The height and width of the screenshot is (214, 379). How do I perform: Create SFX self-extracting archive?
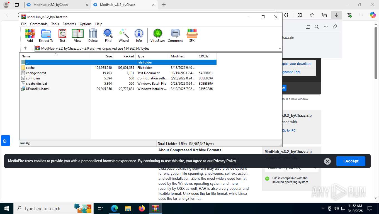[192, 35]
